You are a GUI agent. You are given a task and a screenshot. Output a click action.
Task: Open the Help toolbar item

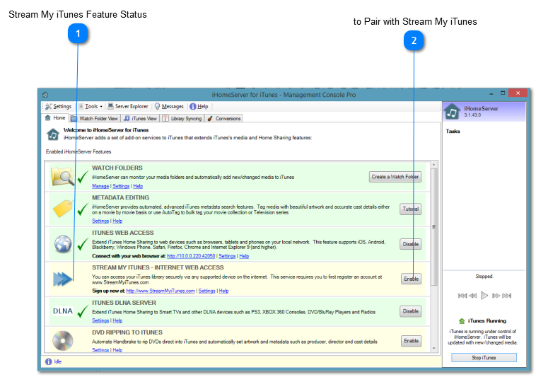point(199,107)
